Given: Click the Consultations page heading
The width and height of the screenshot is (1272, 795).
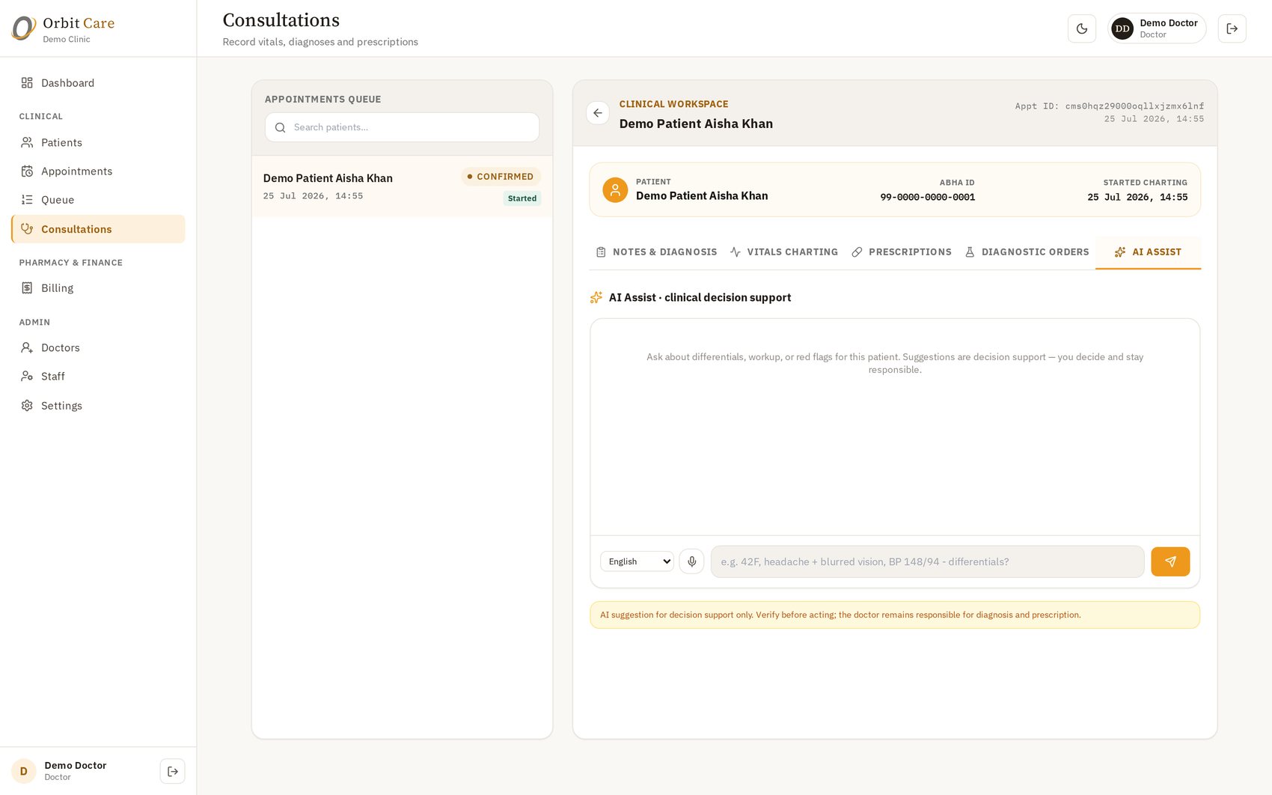Looking at the screenshot, I should pyautogui.click(x=281, y=20).
